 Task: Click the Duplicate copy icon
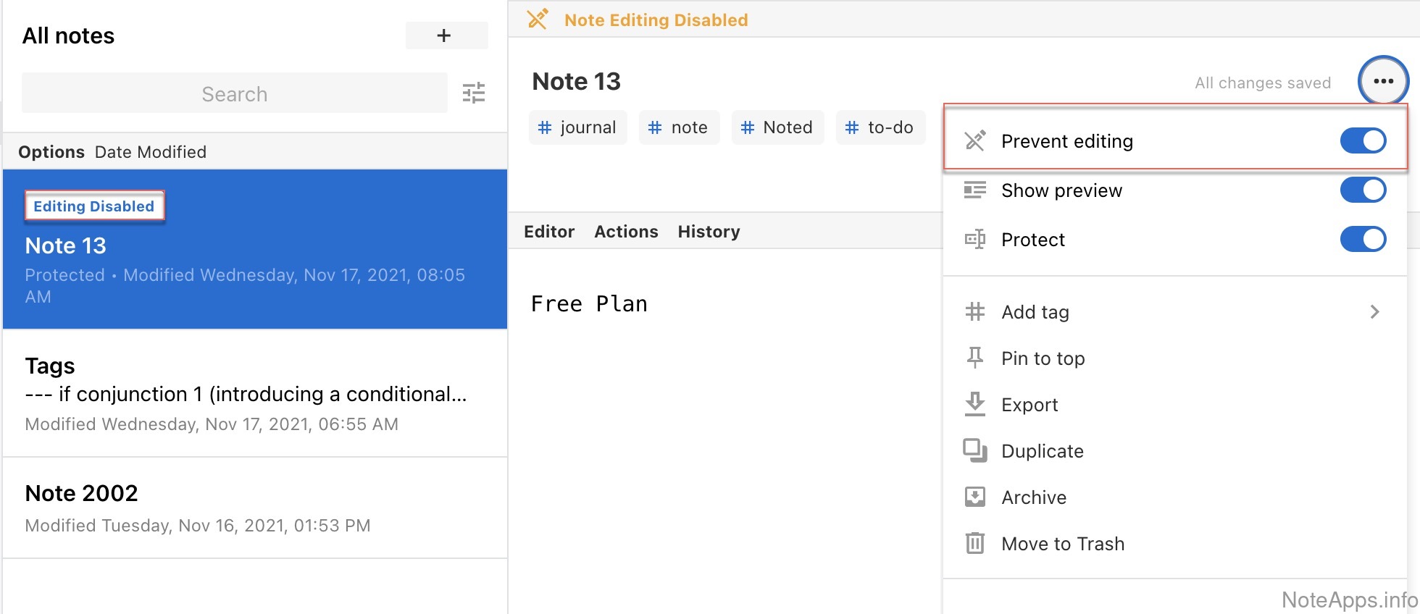tap(975, 450)
